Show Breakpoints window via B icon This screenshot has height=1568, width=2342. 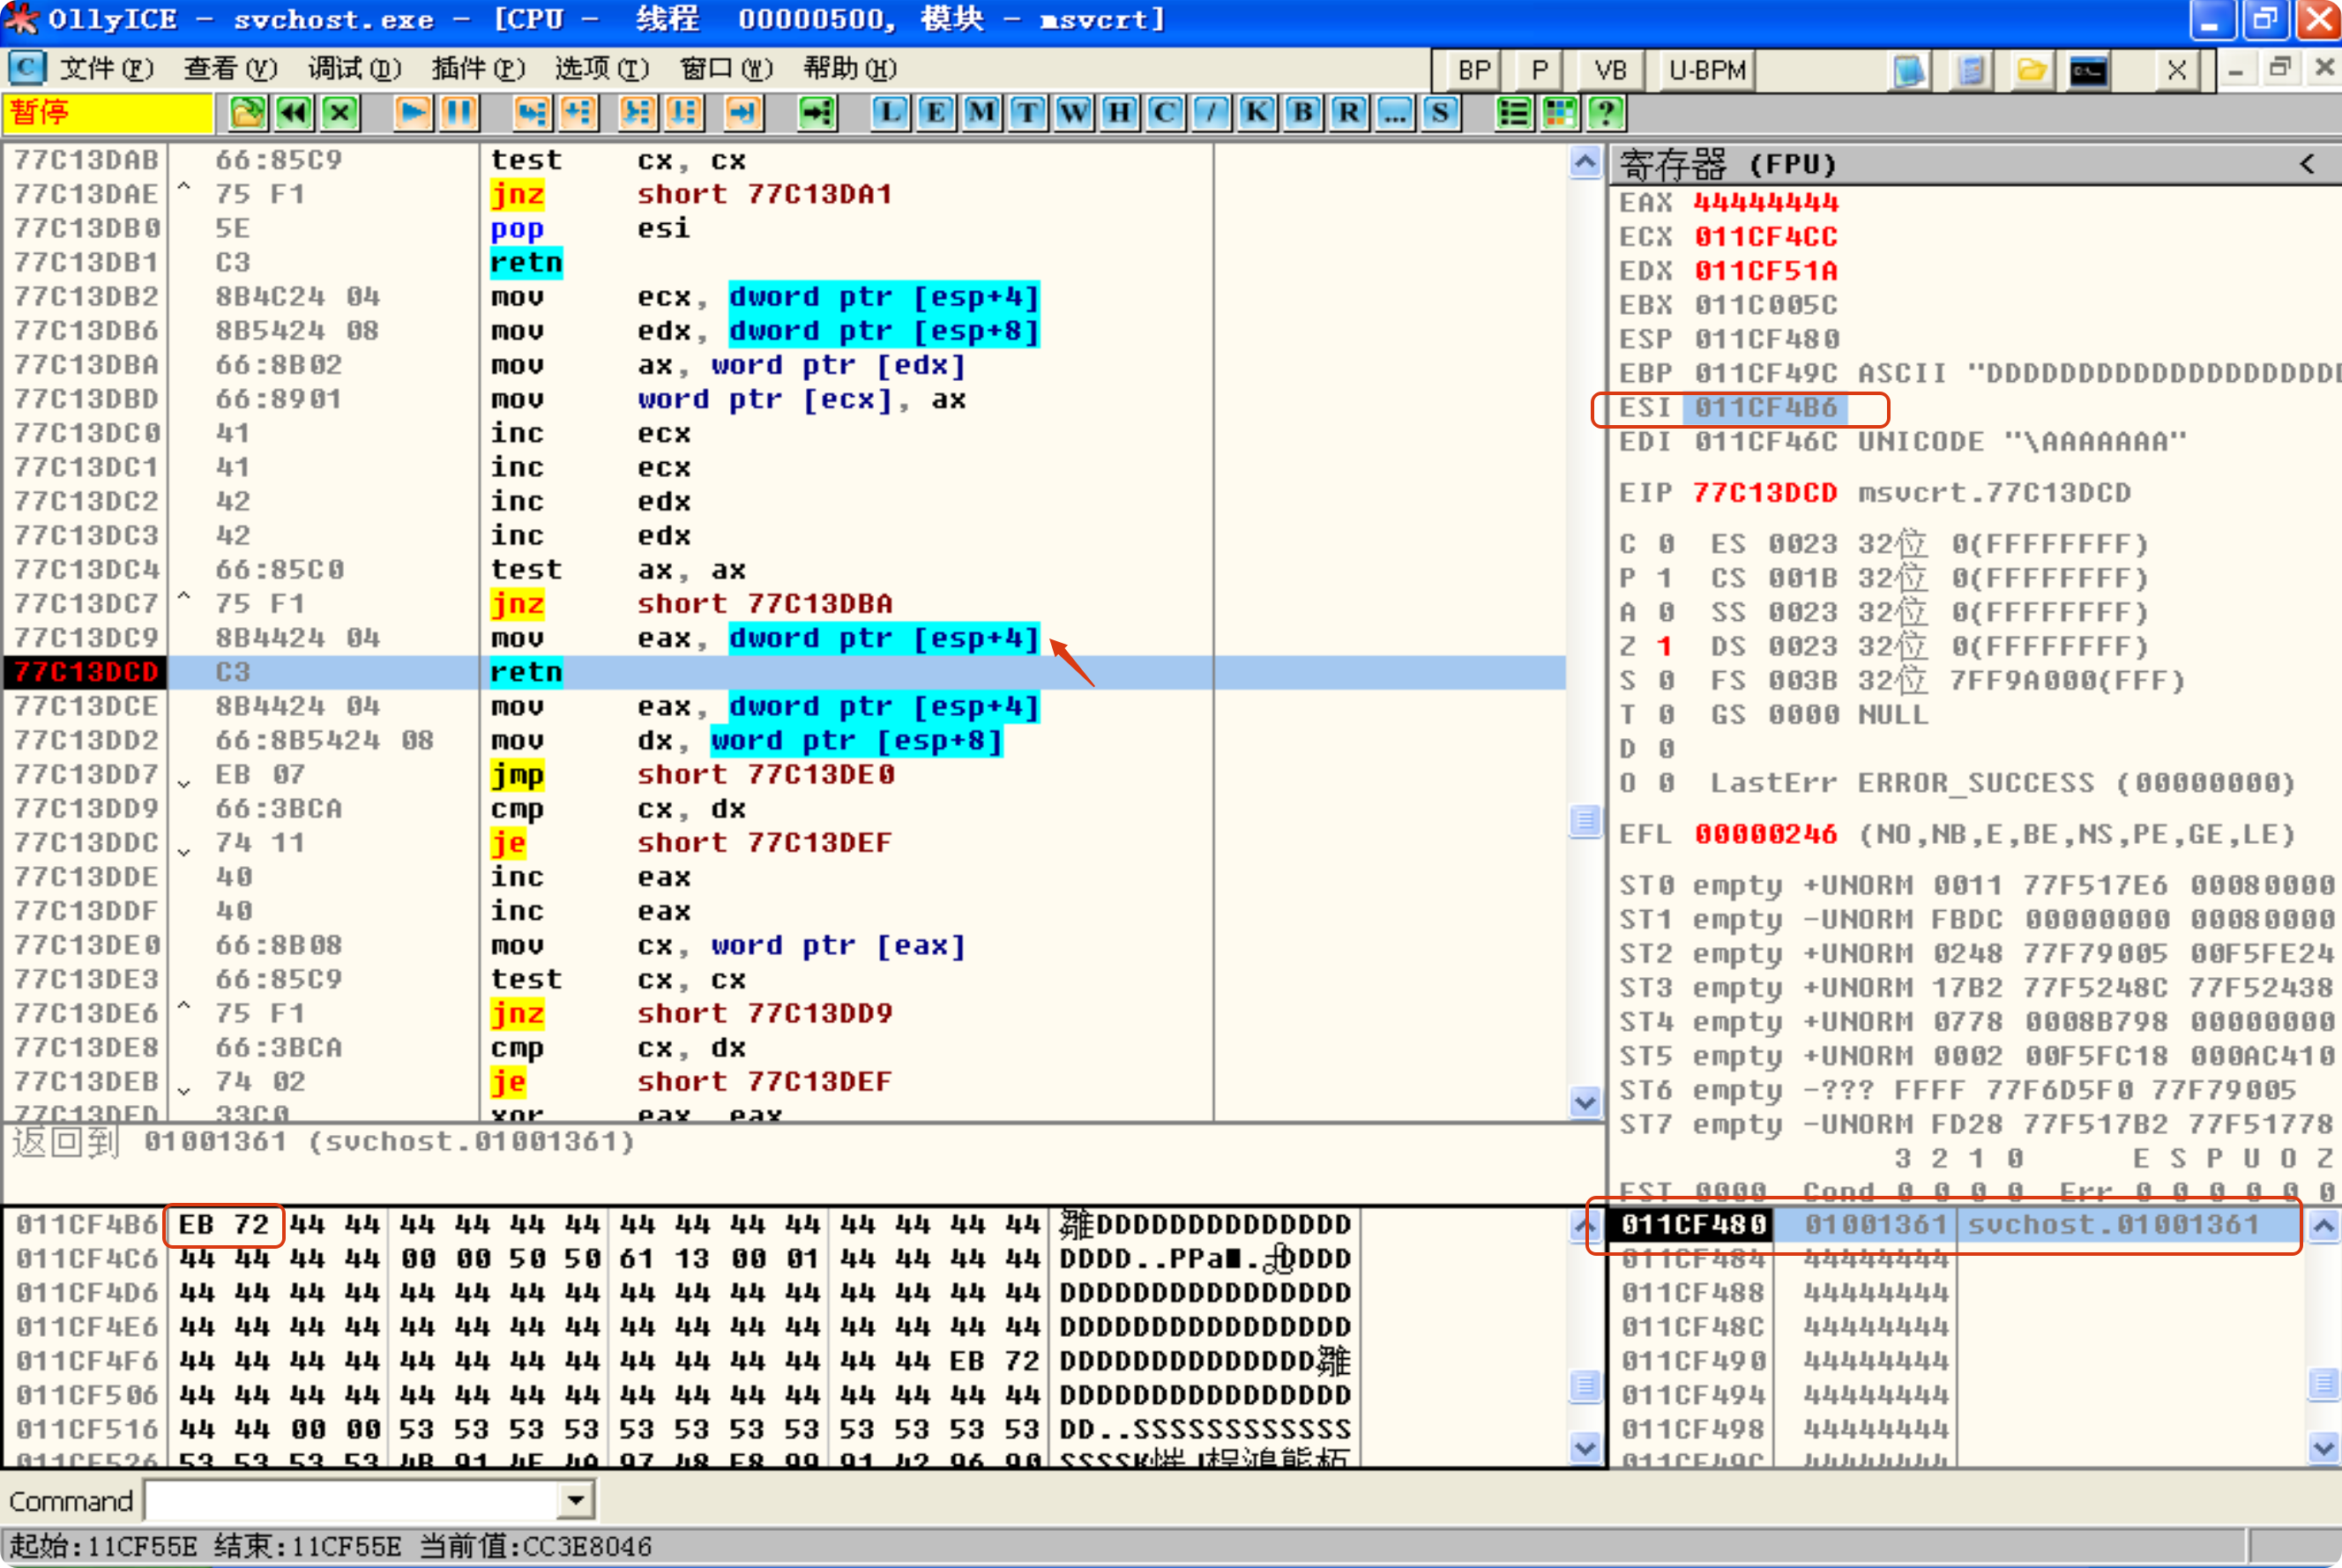pyautogui.click(x=1302, y=112)
